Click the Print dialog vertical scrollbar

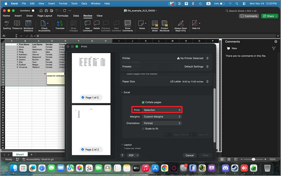214,115
